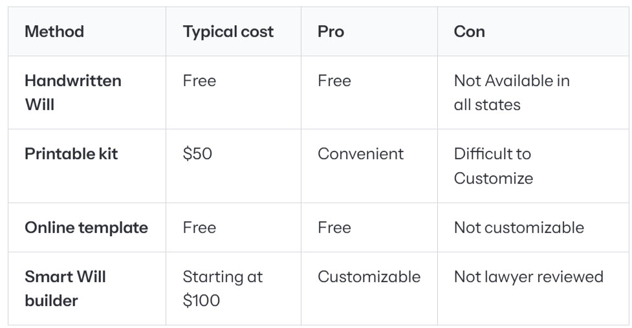The width and height of the screenshot is (632, 328).
Task: Select the Starting at $100 cell
Action: point(223,288)
